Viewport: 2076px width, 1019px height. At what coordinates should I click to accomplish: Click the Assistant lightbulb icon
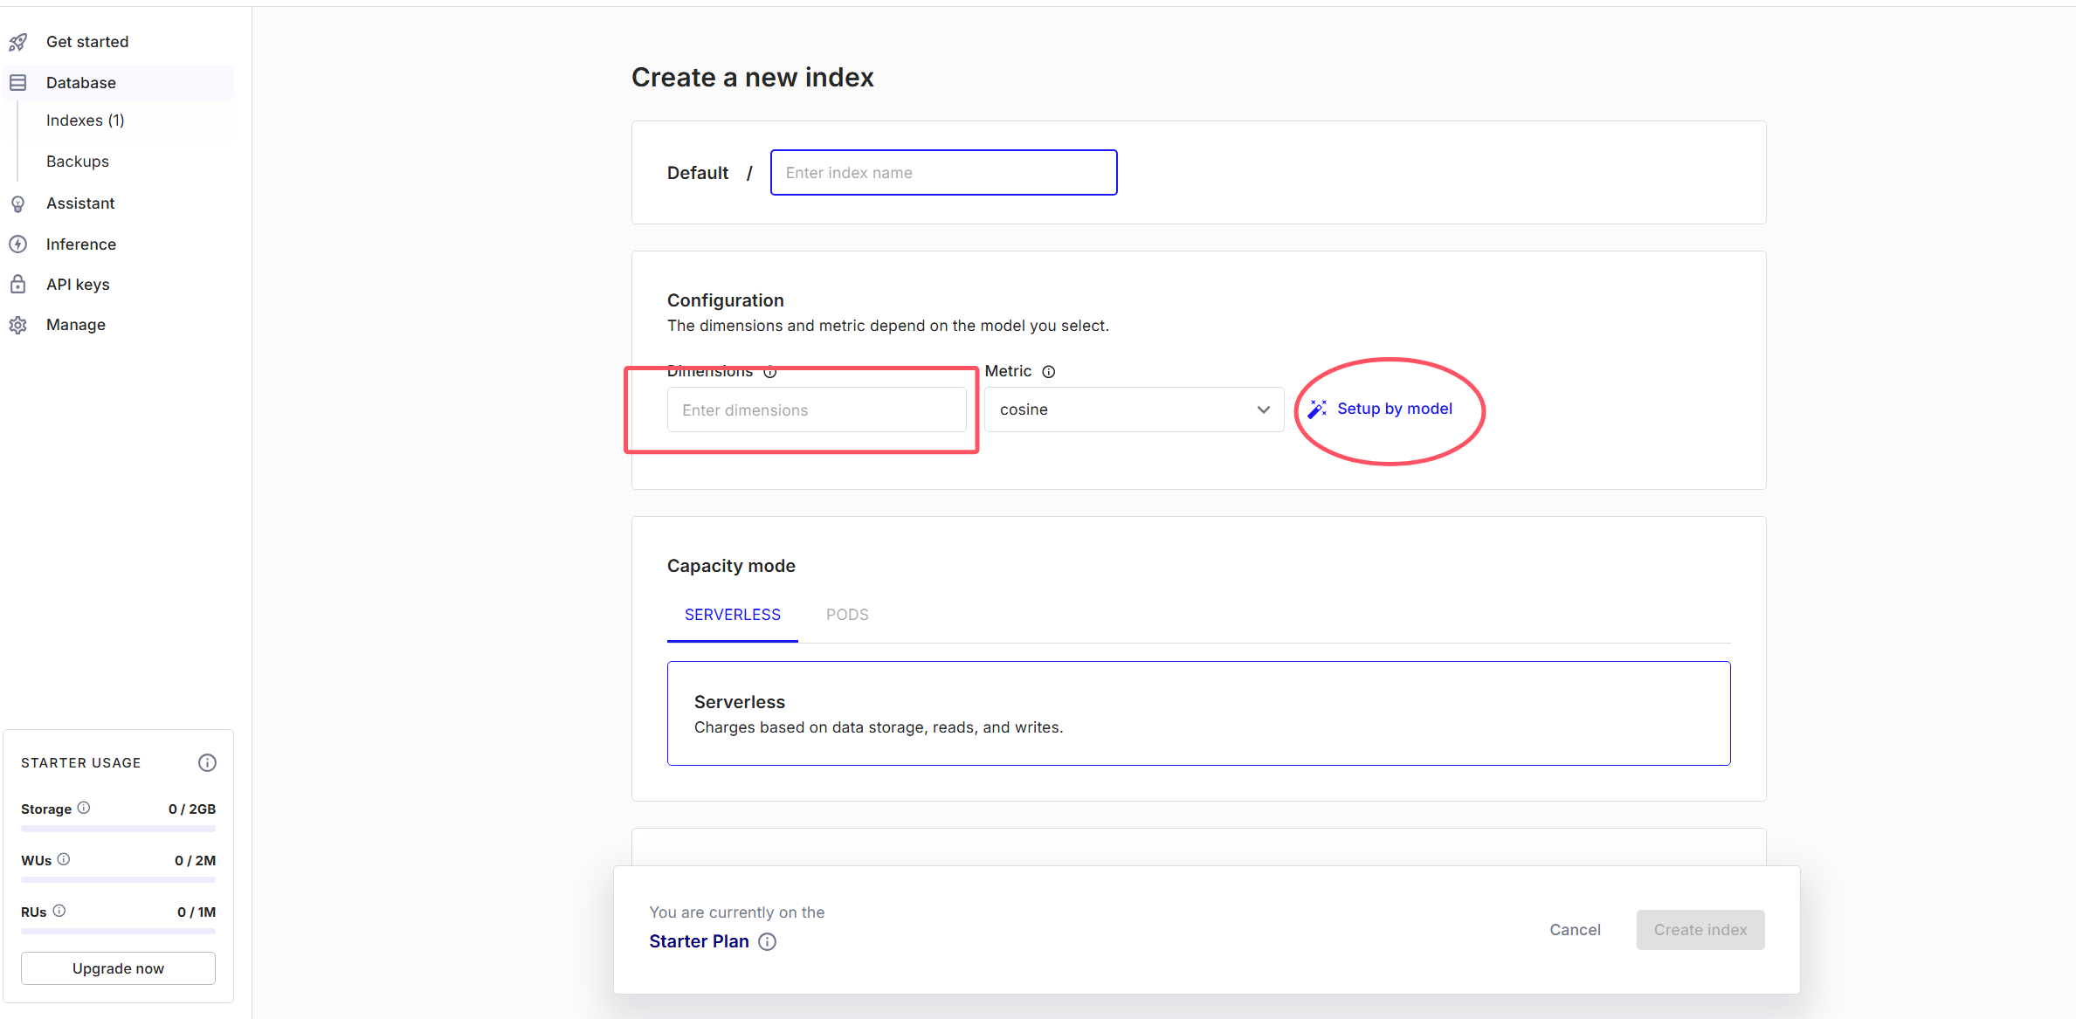click(17, 203)
